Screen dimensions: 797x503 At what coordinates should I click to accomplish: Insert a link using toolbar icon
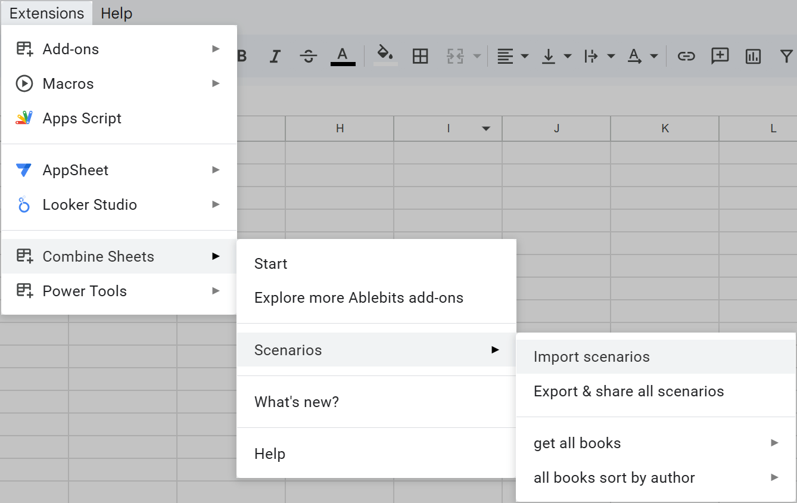pyautogui.click(x=686, y=57)
